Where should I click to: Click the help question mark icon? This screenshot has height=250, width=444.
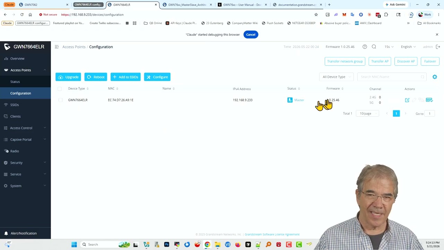pyautogui.click(x=365, y=47)
